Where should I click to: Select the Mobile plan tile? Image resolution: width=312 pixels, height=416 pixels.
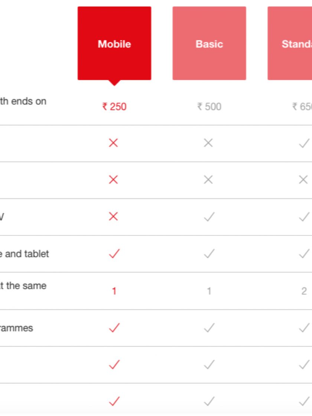pos(114,43)
